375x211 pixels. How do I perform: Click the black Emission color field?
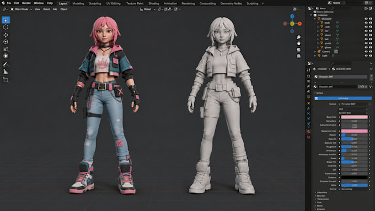(354, 177)
